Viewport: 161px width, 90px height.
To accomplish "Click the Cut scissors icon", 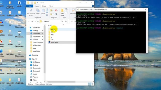I will click(47, 10).
